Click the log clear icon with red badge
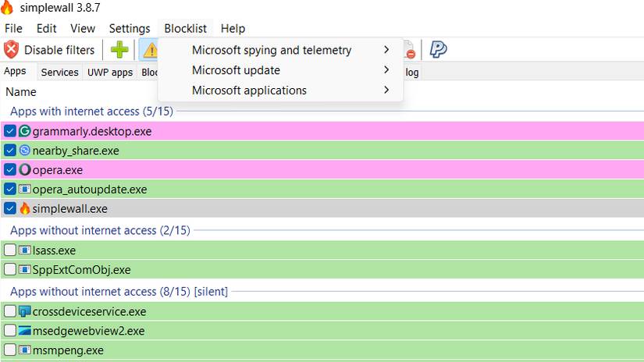 pos(409,50)
